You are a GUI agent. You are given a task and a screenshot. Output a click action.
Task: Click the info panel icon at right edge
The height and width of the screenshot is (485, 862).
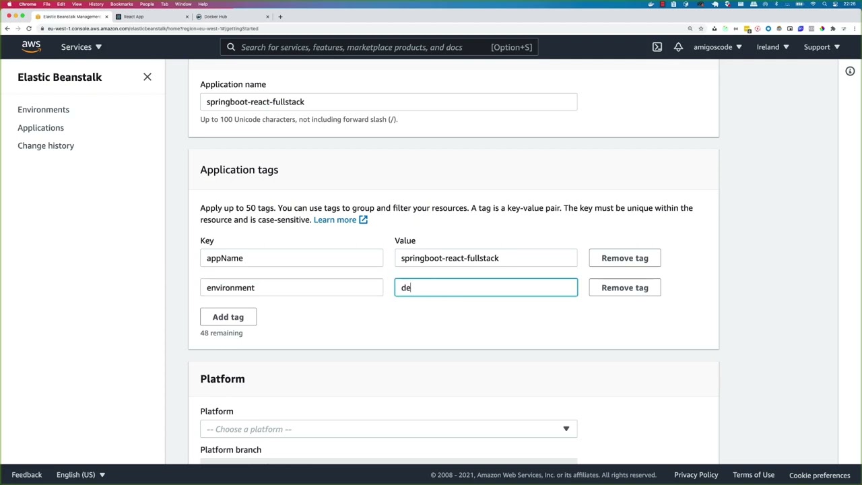tap(850, 71)
